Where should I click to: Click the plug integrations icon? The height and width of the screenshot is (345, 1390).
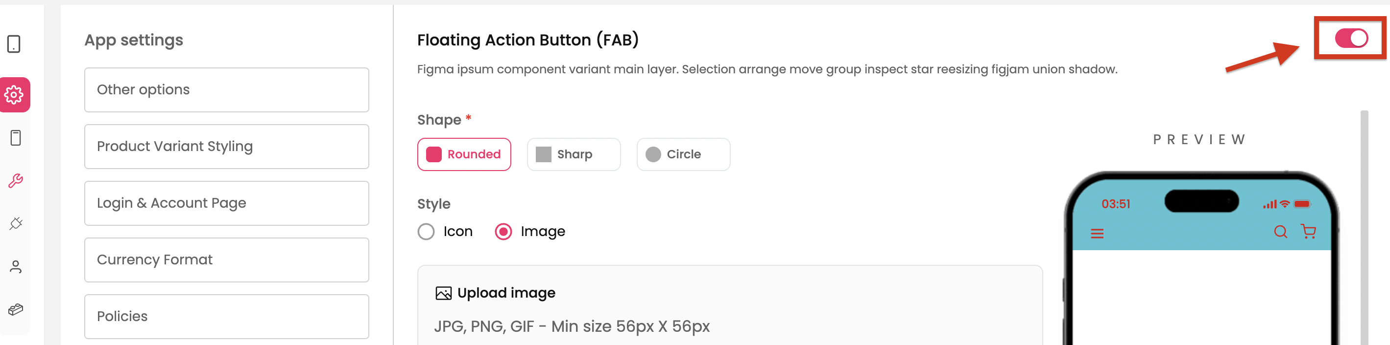click(x=16, y=223)
